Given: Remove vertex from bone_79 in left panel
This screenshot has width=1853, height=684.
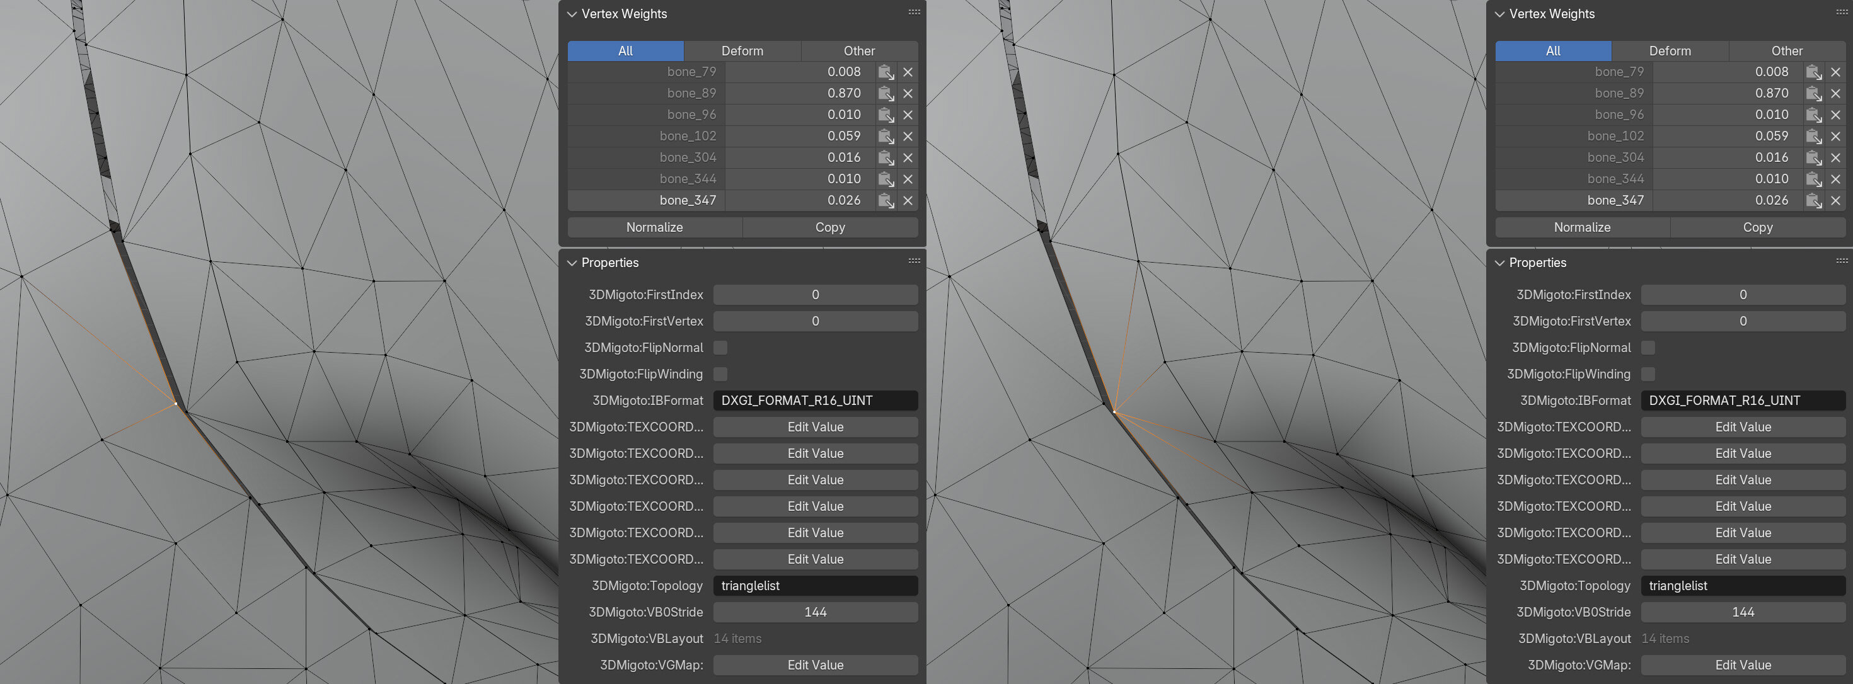Looking at the screenshot, I should [x=908, y=72].
